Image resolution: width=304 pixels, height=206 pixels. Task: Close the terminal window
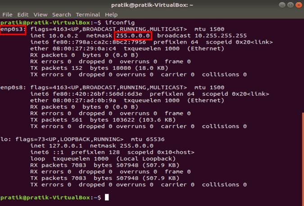(x=299, y=5)
